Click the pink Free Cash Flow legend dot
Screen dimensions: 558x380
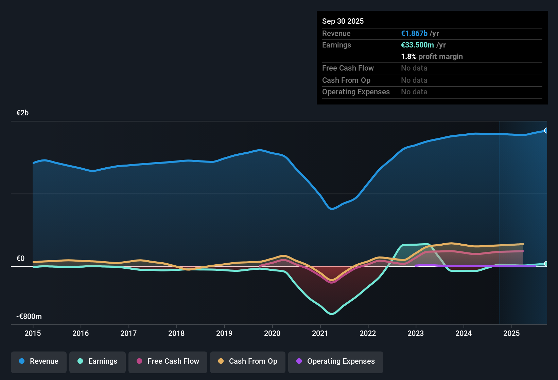pyautogui.click(x=139, y=361)
